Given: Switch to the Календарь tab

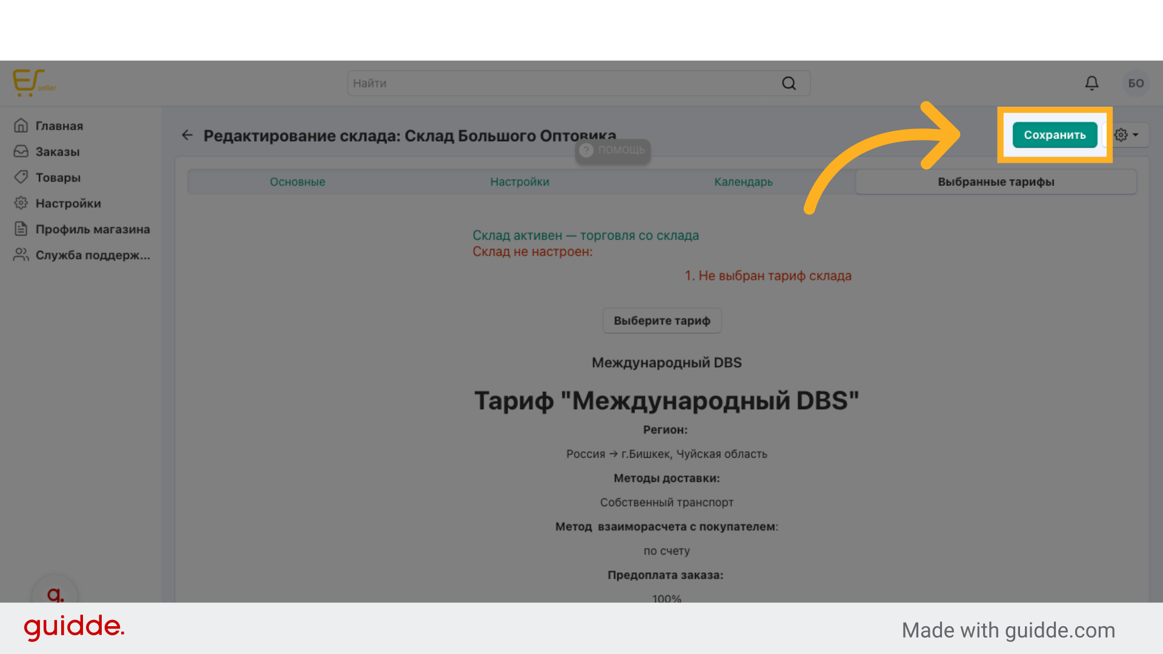Looking at the screenshot, I should pyautogui.click(x=743, y=181).
